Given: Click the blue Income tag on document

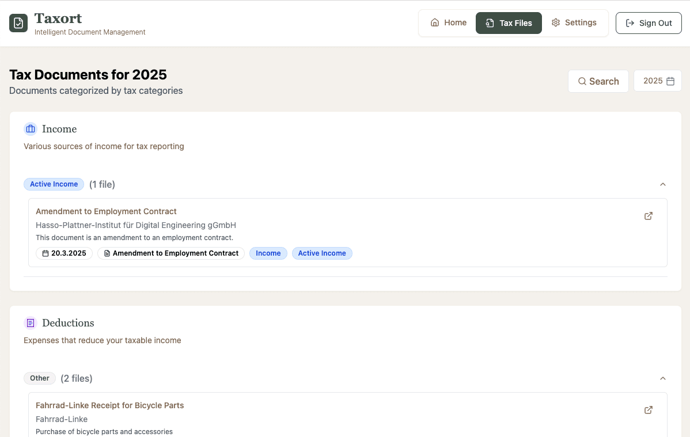Looking at the screenshot, I should [268, 253].
